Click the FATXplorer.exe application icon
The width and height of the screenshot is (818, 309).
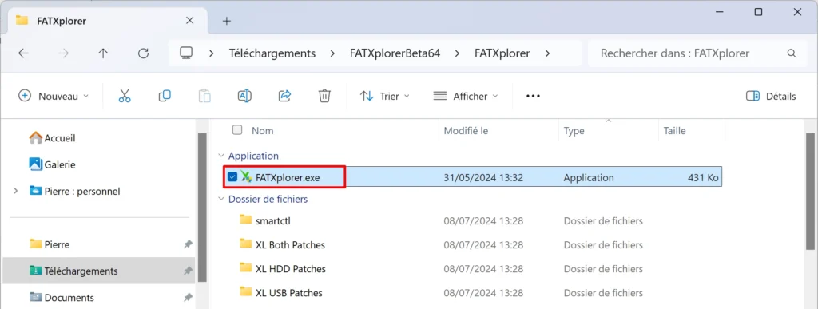pyautogui.click(x=246, y=177)
